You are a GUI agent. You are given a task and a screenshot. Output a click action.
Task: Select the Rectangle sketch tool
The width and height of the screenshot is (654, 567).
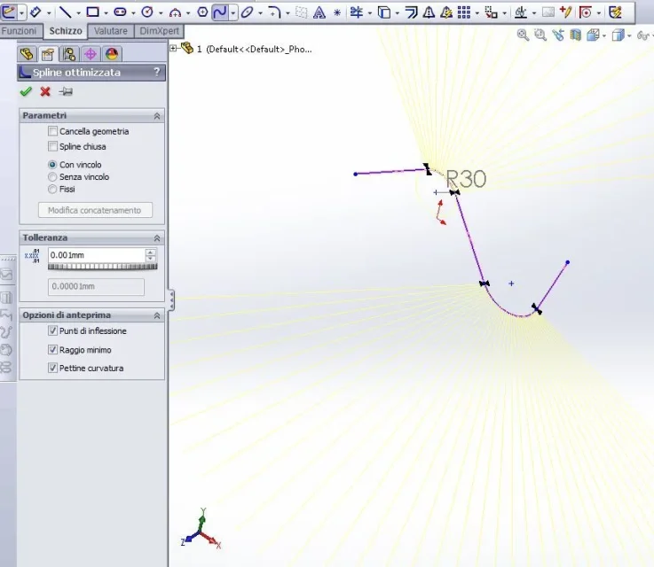coord(92,12)
